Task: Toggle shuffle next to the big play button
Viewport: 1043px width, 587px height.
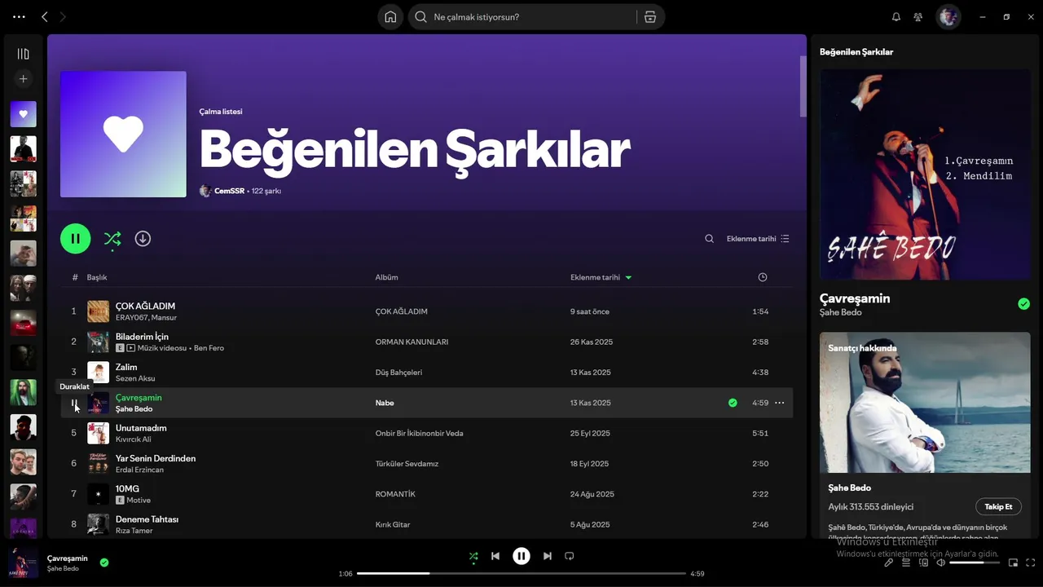Action: [112, 239]
